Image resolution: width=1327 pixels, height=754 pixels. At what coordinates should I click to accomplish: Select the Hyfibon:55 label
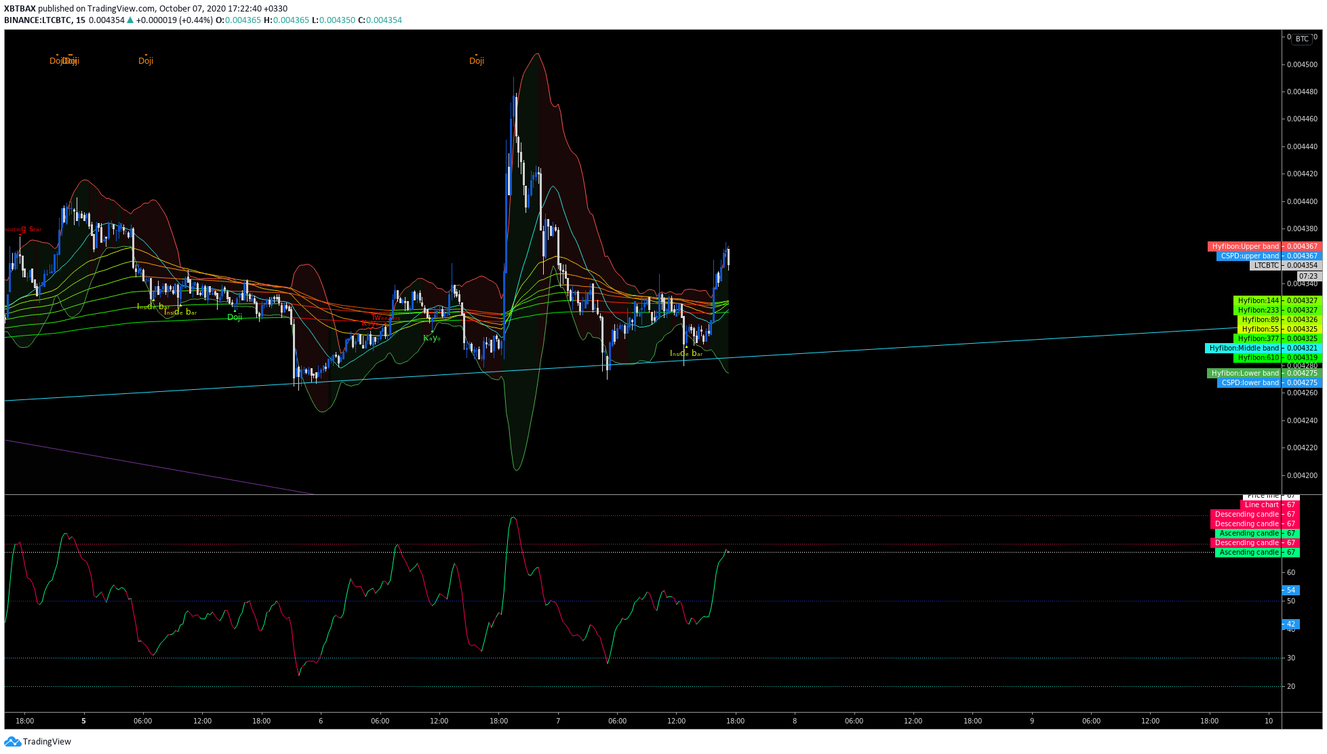1279,329
